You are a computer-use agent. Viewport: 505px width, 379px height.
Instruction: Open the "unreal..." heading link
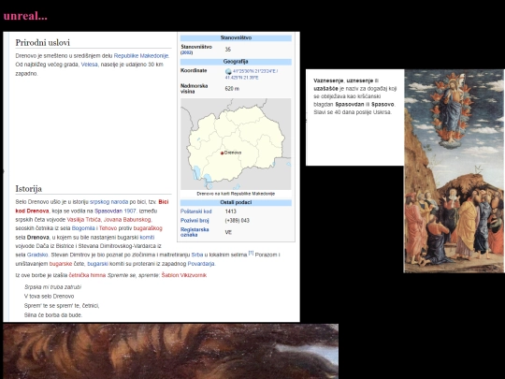[x=25, y=16]
